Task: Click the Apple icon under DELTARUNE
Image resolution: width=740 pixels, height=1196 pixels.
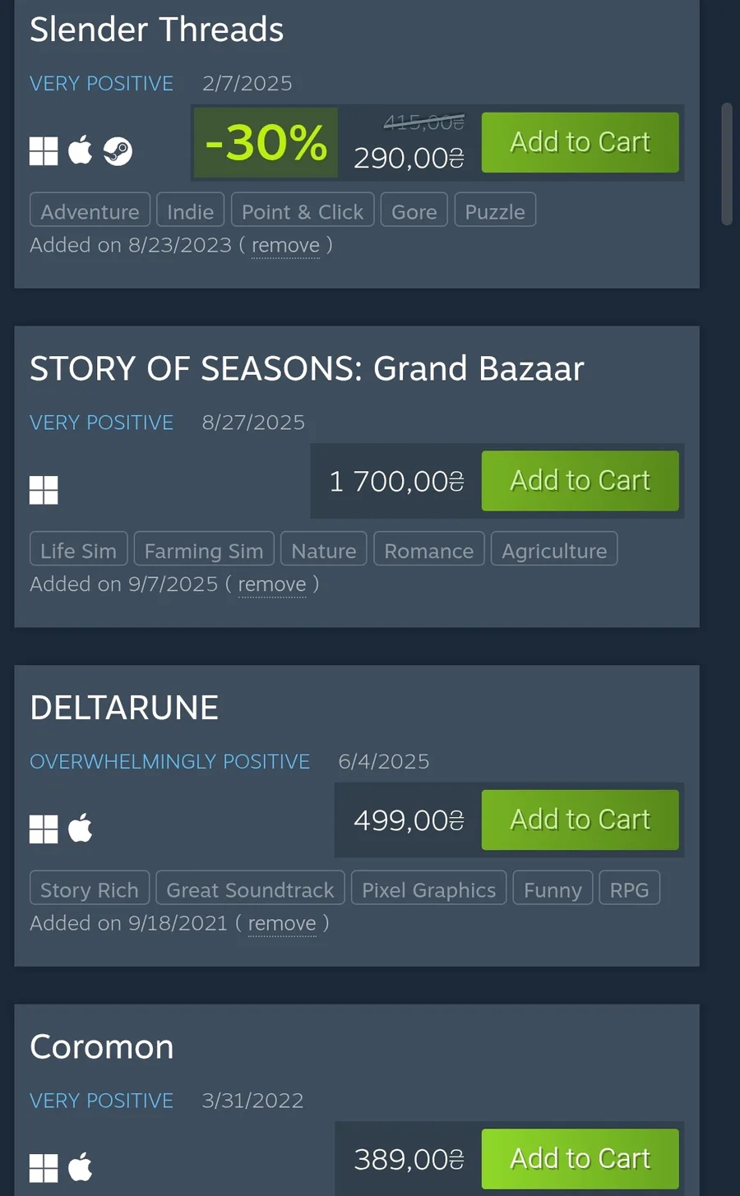Action: tap(80, 829)
